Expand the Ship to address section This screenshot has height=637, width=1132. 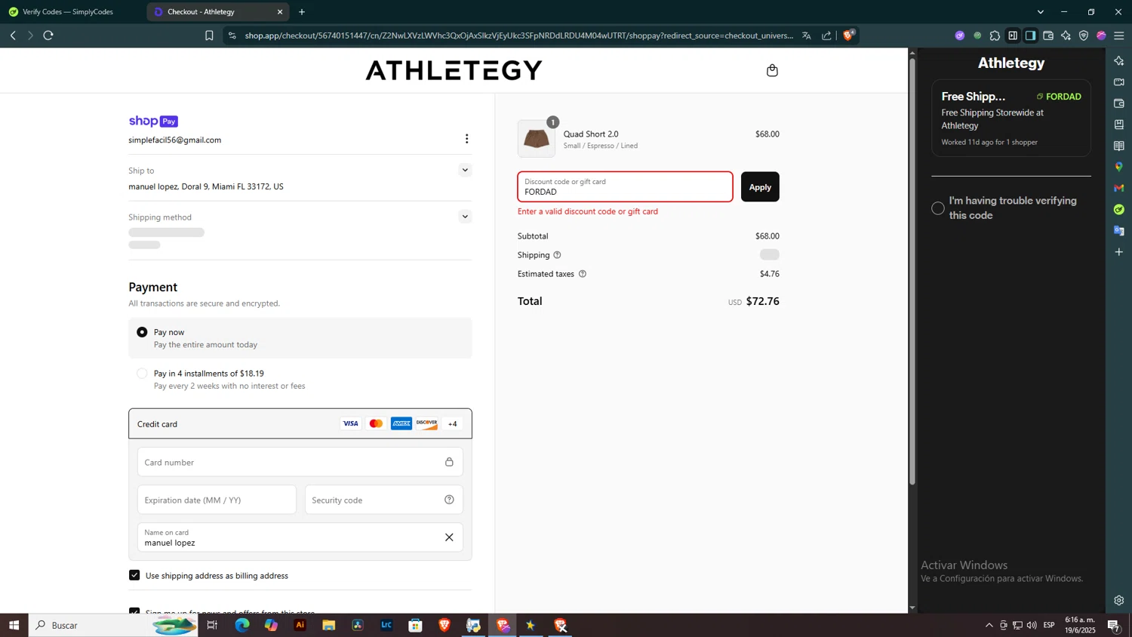pyautogui.click(x=465, y=171)
